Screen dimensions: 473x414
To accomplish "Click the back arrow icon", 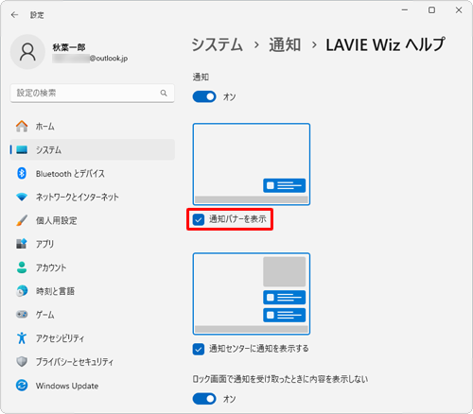I will [14, 15].
